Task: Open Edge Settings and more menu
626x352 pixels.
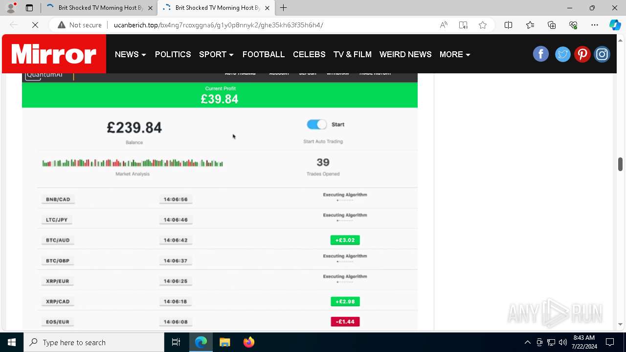Action: [595, 25]
